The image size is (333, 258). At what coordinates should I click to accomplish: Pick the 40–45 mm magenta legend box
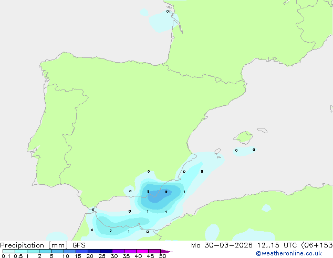point(142,251)
